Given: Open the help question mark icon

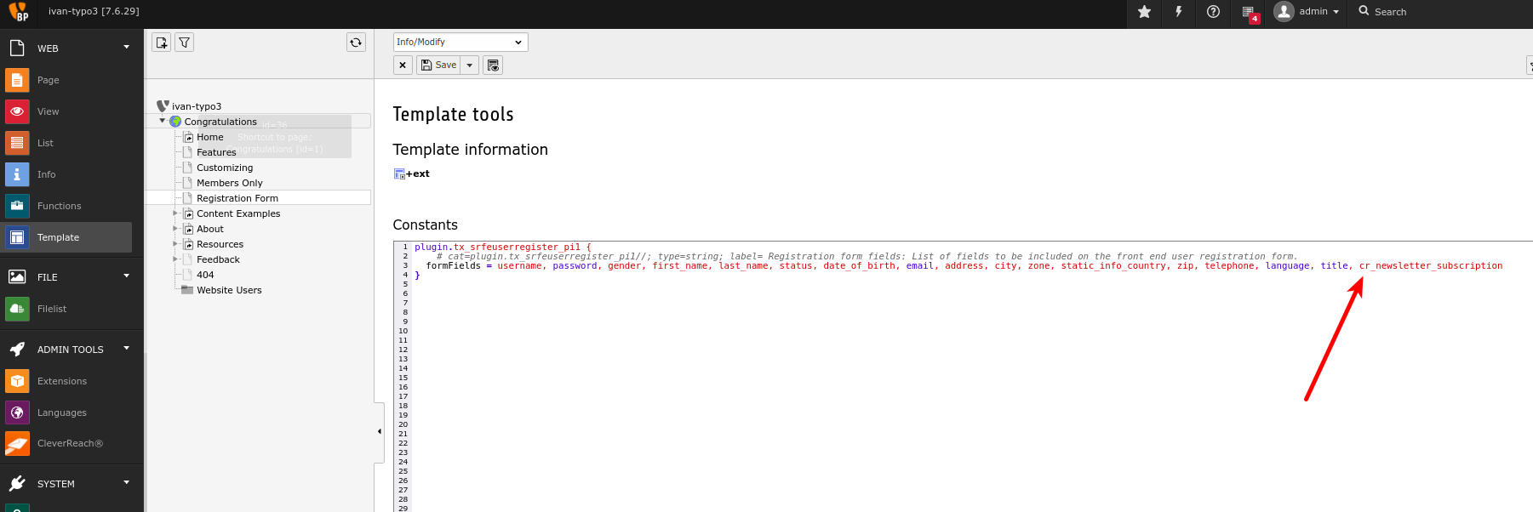Looking at the screenshot, I should tap(1213, 12).
